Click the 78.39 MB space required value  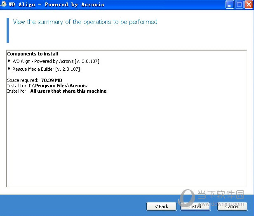point(52,80)
